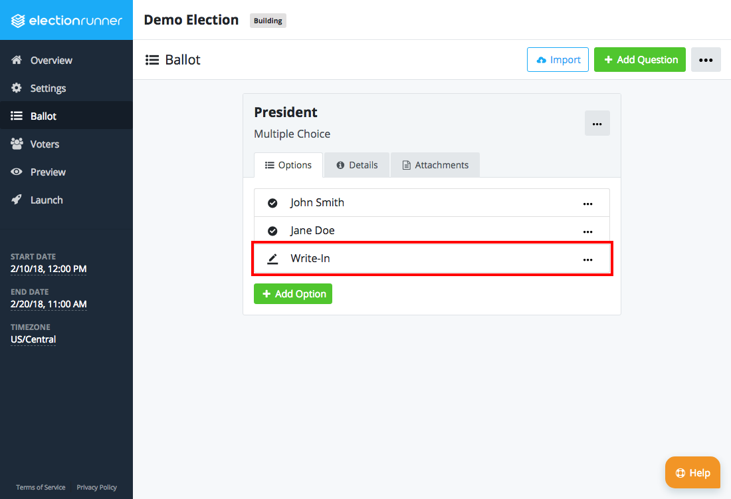Open the Attachments tab
731x499 pixels.
(x=435, y=164)
